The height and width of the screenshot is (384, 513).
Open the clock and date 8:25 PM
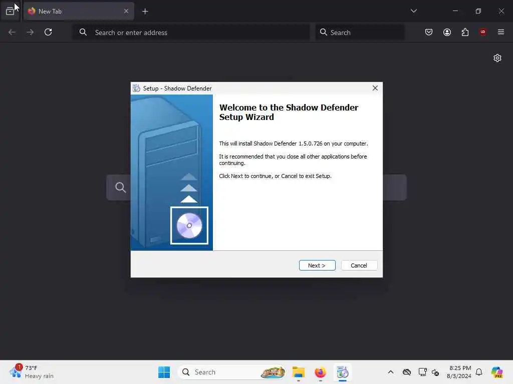459,372
